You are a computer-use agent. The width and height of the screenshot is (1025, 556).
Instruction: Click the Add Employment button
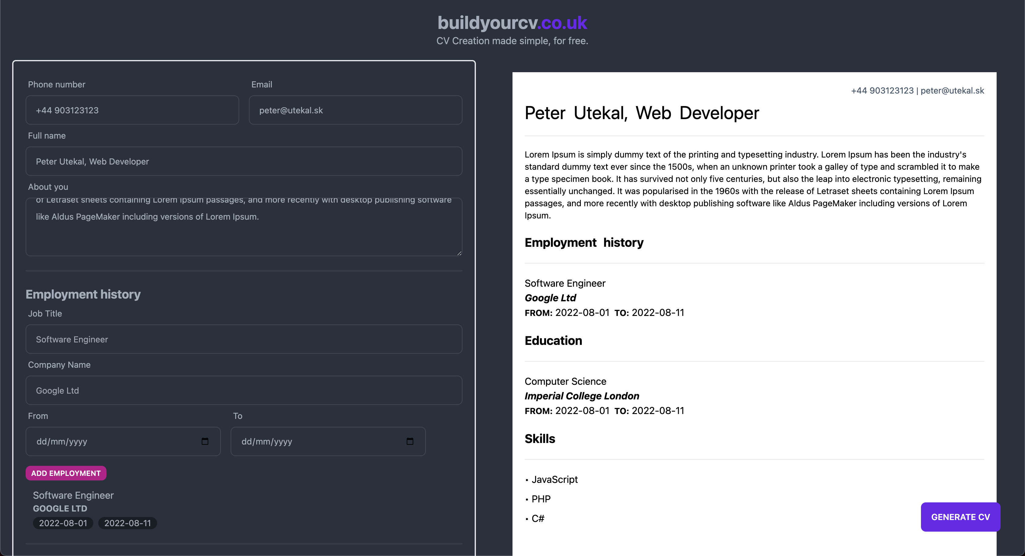click(66, 473)
